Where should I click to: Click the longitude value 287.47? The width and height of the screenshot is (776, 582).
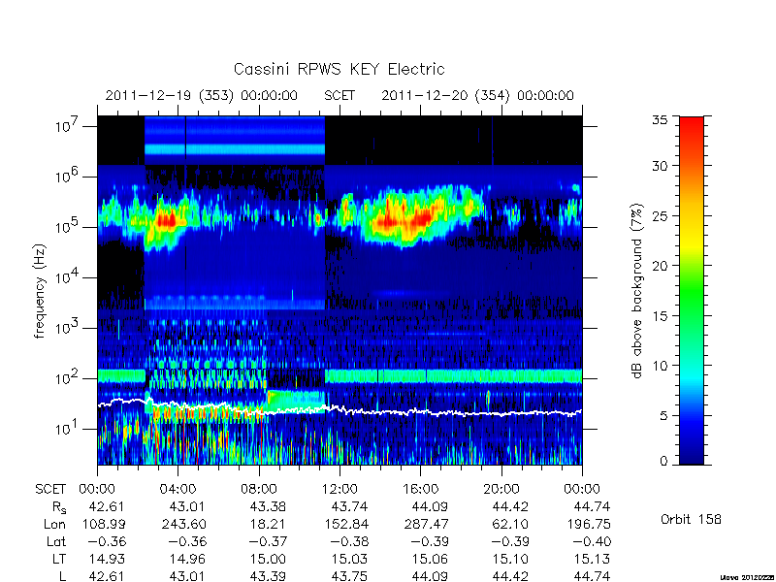[427, 524]
